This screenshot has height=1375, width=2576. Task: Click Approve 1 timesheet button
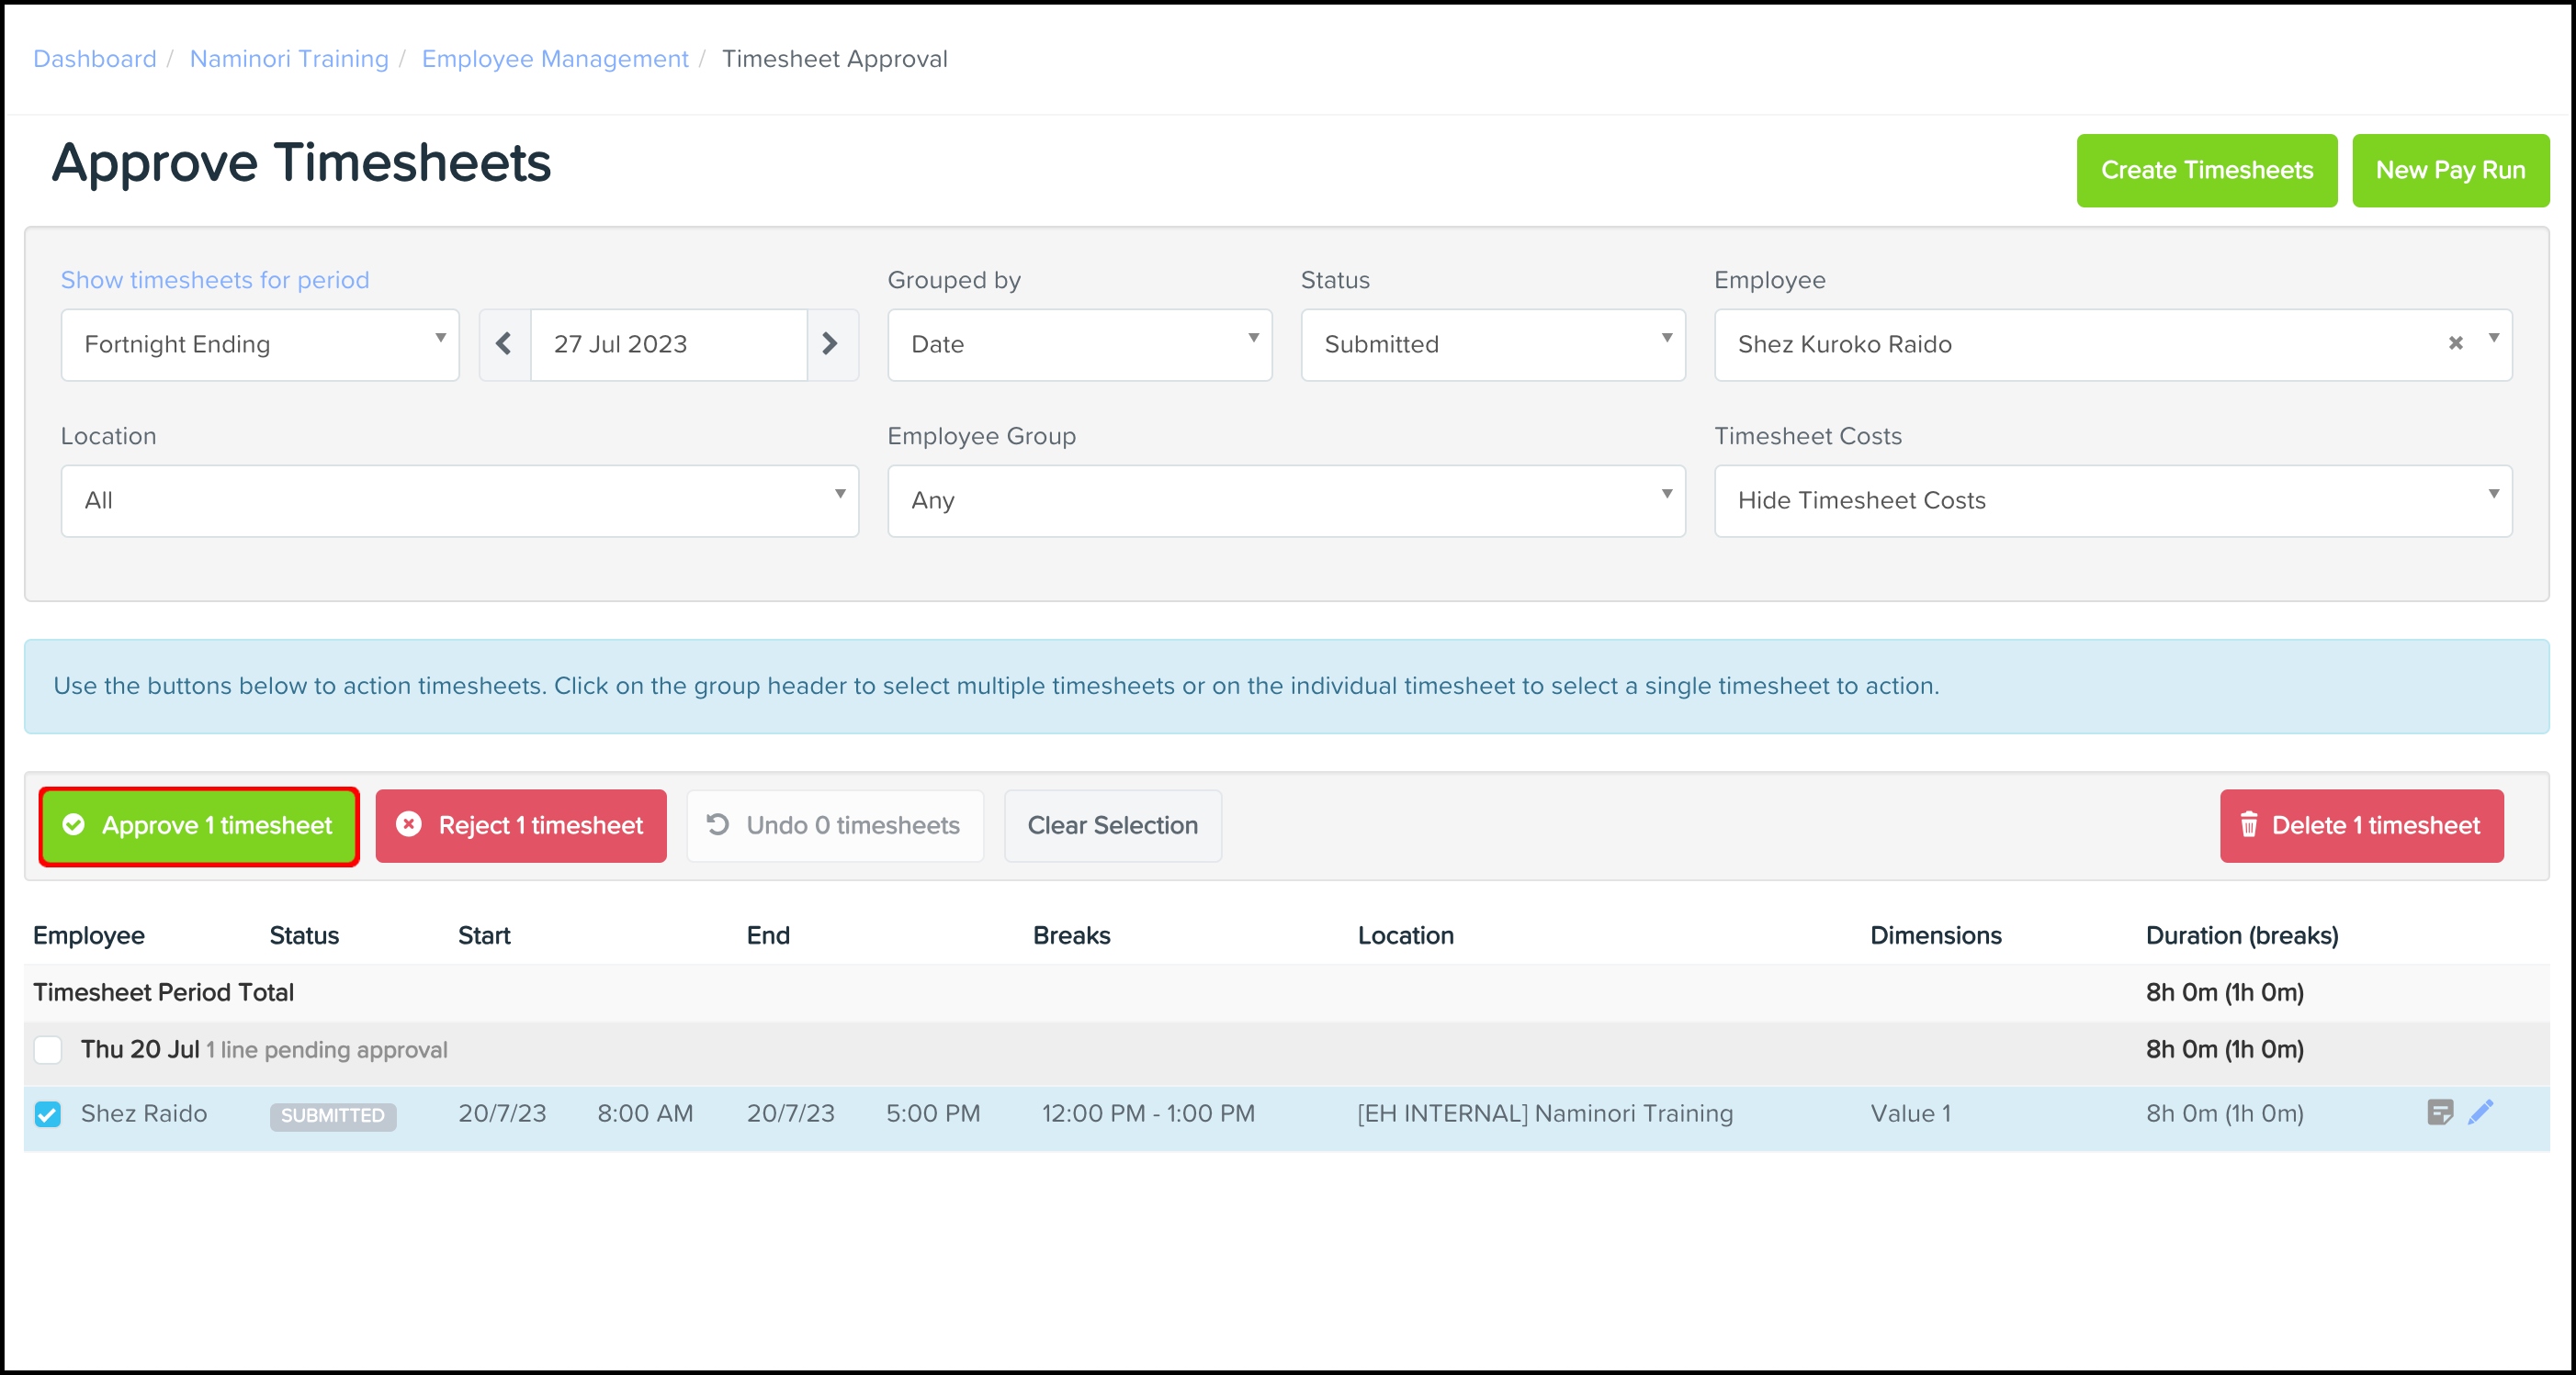click(199, 825)
